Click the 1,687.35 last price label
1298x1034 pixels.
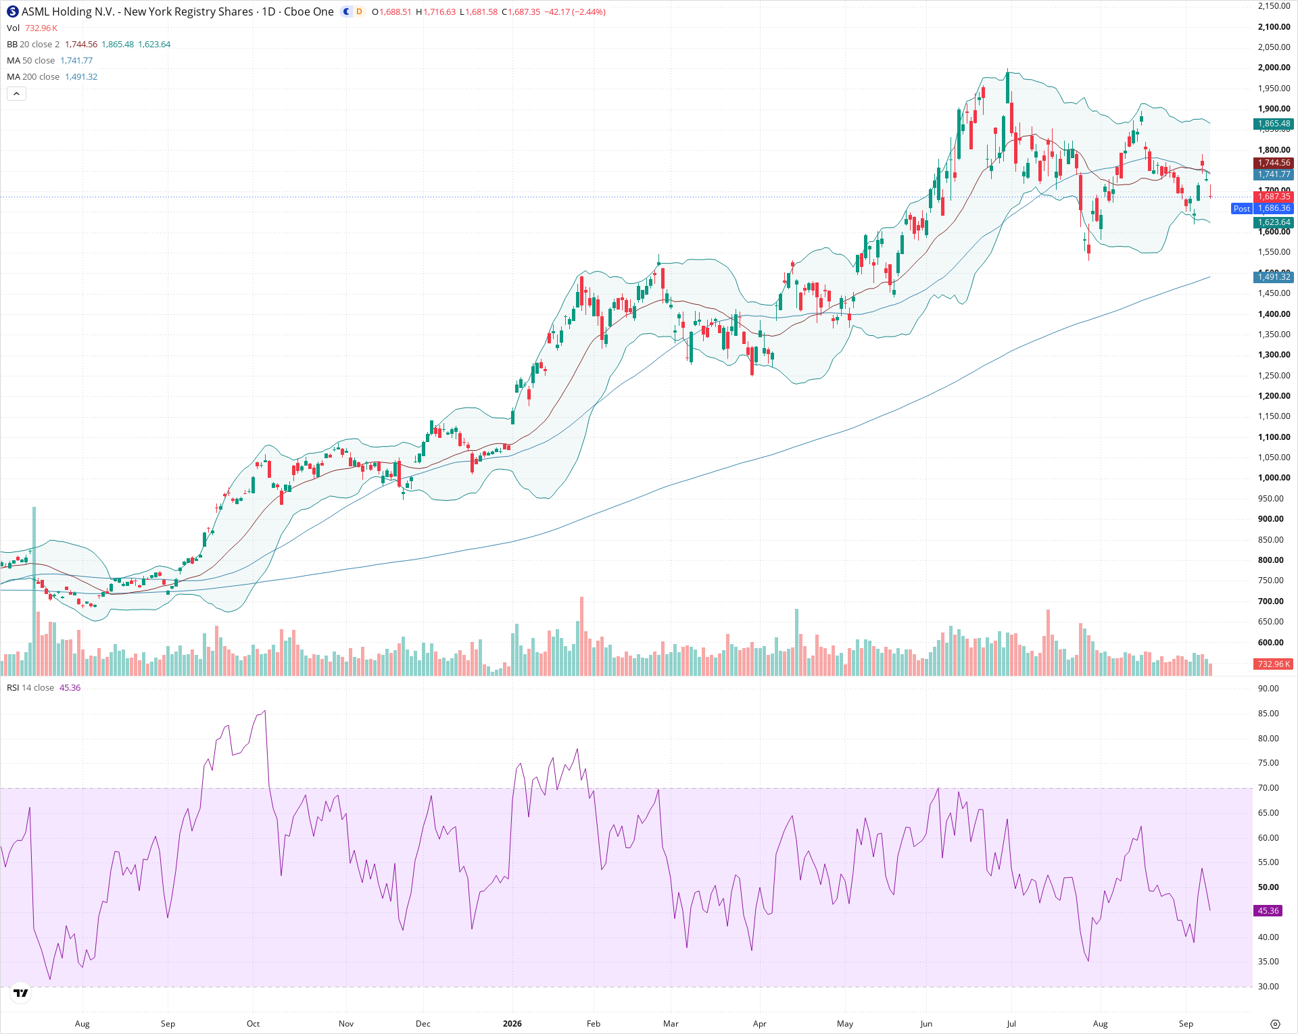coord(1274,197)
